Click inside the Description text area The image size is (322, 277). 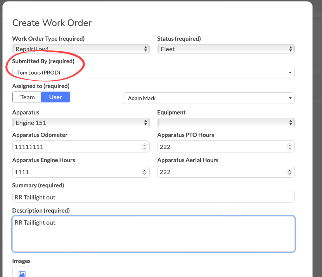coord(154,234)
